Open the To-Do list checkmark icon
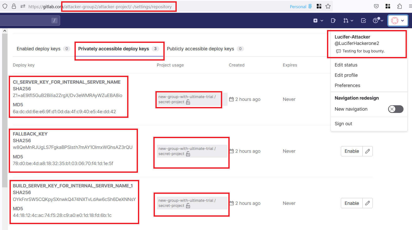Screen dimensions: 412x230 [x=363, y=21]
